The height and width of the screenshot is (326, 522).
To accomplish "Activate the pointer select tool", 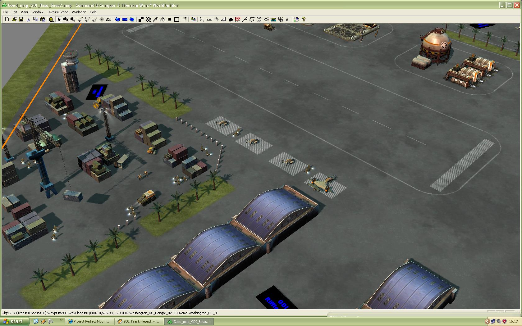I will coord(59,19).
